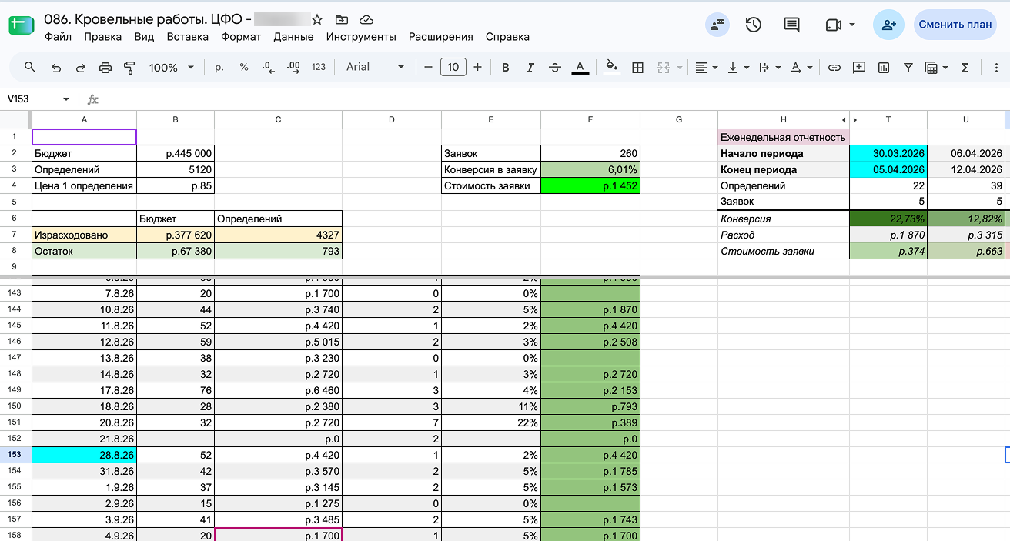Open the Вставка menu
Viewport: 1010px width, 541px height.
[188, 36]
